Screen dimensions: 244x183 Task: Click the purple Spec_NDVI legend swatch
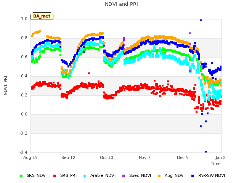[124, 176]
